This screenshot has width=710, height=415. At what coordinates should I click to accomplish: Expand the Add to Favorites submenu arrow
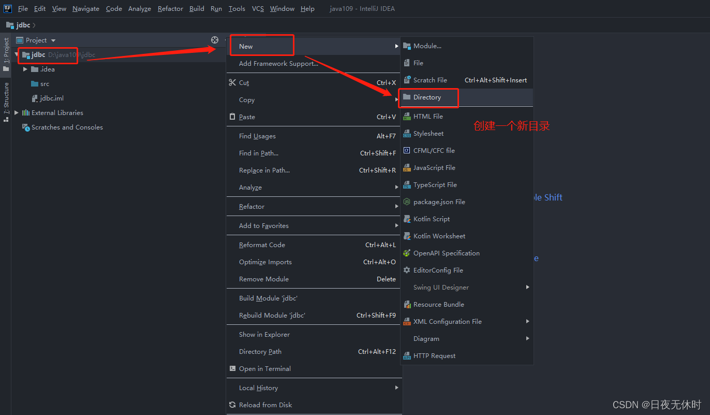(396, 225)
